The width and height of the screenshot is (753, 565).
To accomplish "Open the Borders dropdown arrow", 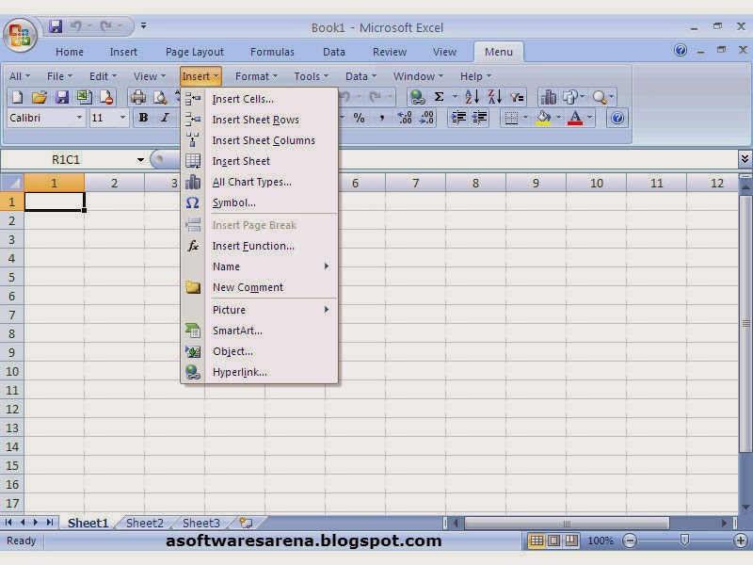I will tap(525, 118).
